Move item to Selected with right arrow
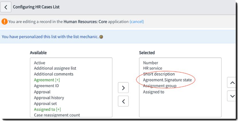The image size is (238, 121). coord(123,88)
